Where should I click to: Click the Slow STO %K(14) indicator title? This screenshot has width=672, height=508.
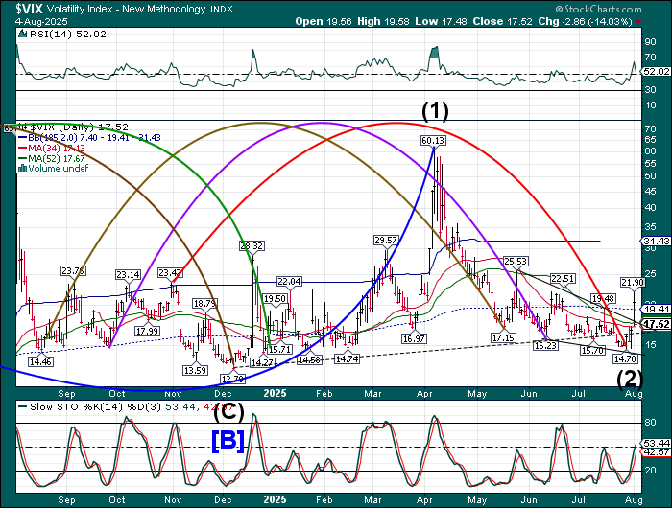coord(46,405)
